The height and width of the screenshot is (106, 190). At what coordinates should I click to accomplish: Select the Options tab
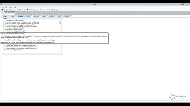[20, 16]
